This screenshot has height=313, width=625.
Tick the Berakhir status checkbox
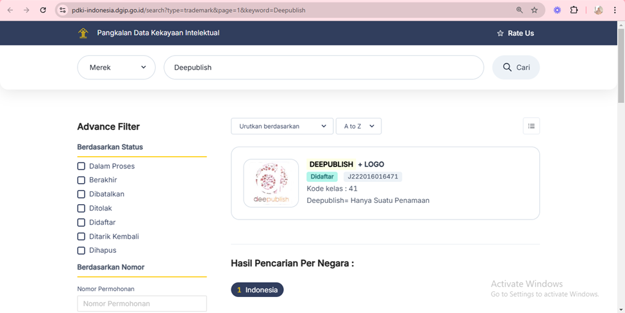click(81, 180)
